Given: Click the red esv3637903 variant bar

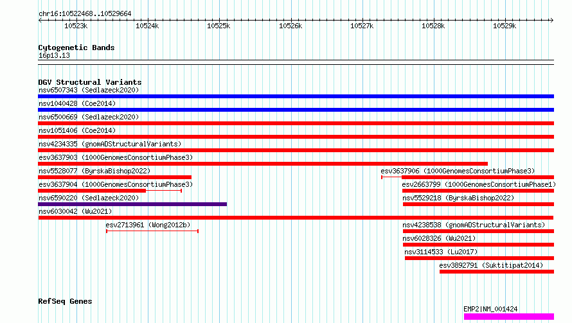Looking at the screenshot, I should (x=263, y=164).
